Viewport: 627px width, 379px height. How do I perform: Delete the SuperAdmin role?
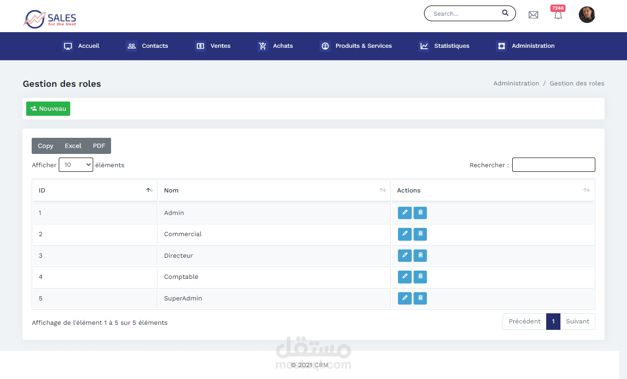click(x=420, y=299)
